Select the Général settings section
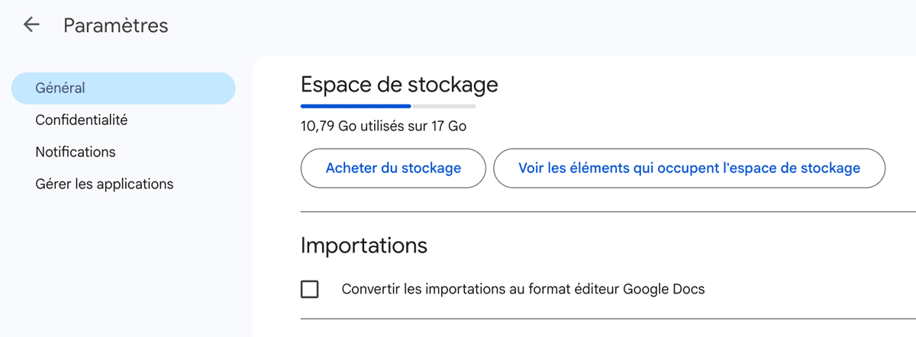 tap(123, 88)
